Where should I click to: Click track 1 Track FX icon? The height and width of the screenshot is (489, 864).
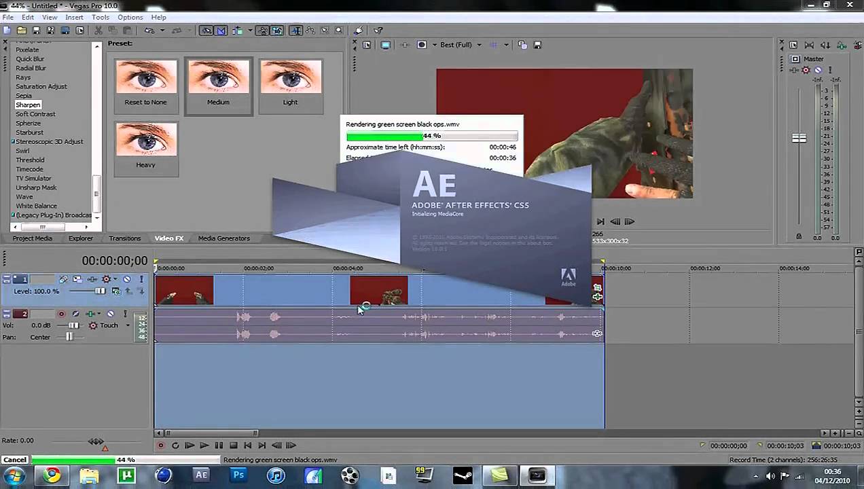pyautogui.click(x=92, y=279)
